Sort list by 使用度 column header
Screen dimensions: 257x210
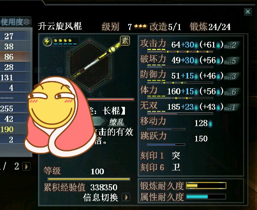tap(15, 22)
